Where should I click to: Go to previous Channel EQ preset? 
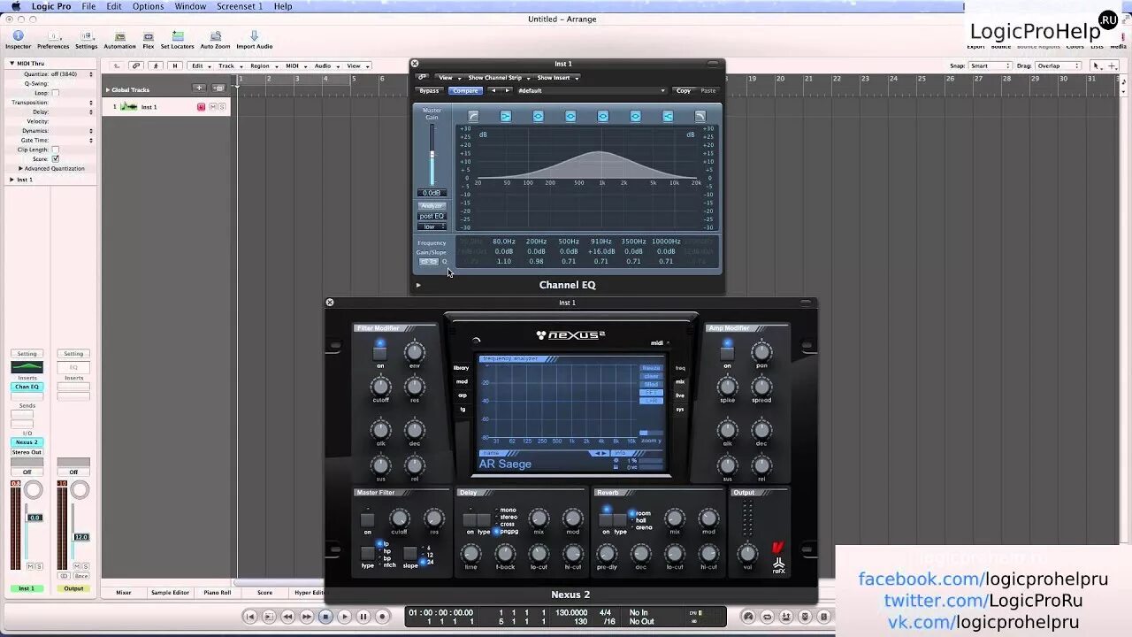[x=493, y=90]
